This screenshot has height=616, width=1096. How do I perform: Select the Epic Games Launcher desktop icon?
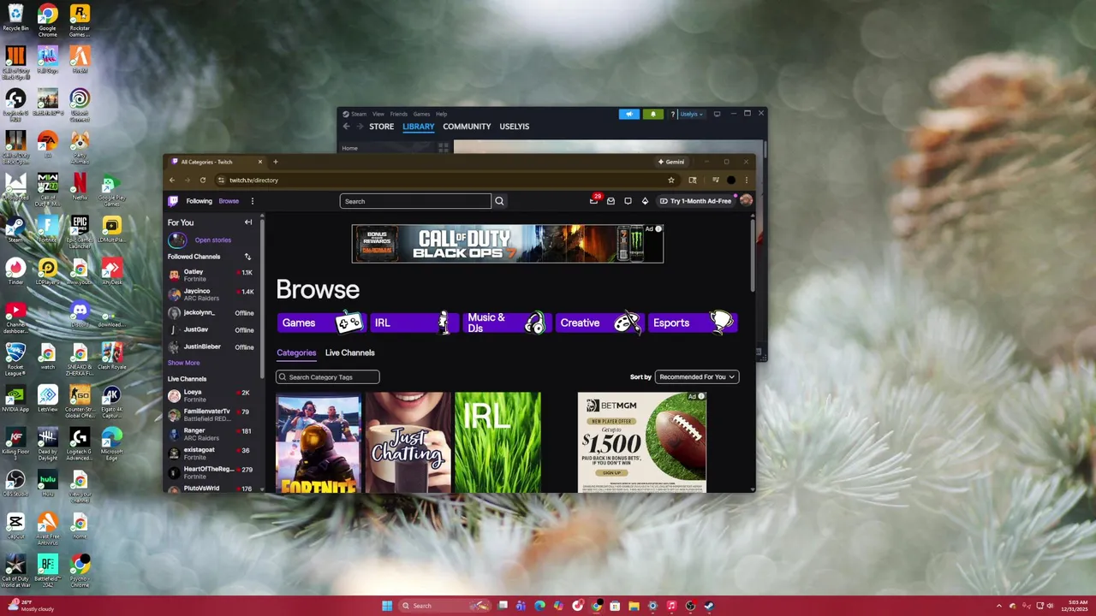point(79,229)
